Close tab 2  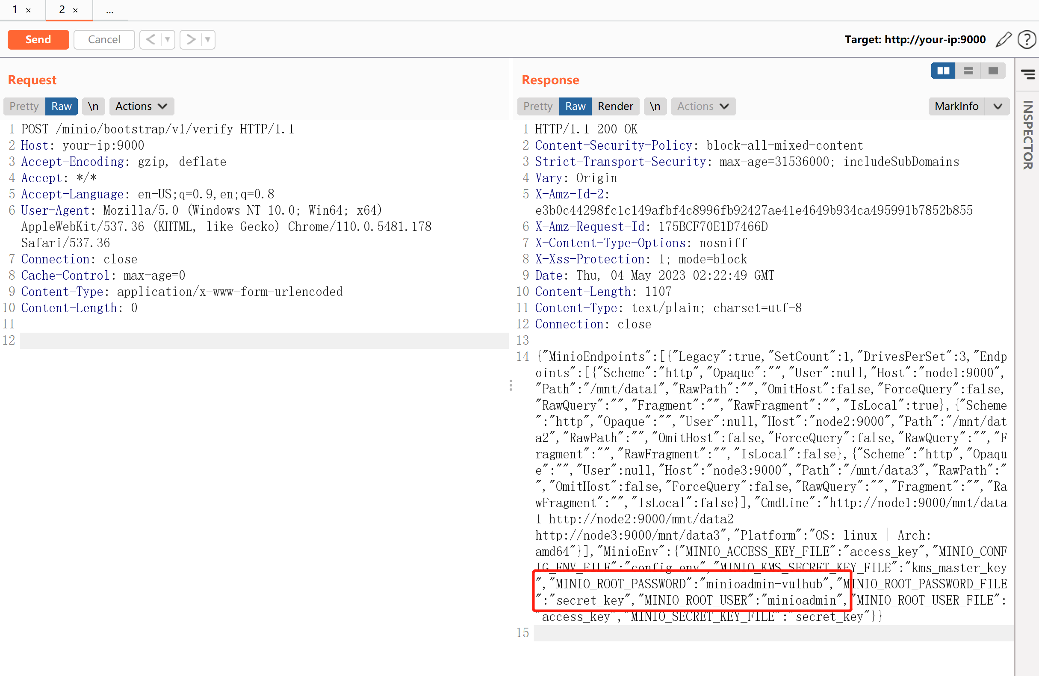76,10
